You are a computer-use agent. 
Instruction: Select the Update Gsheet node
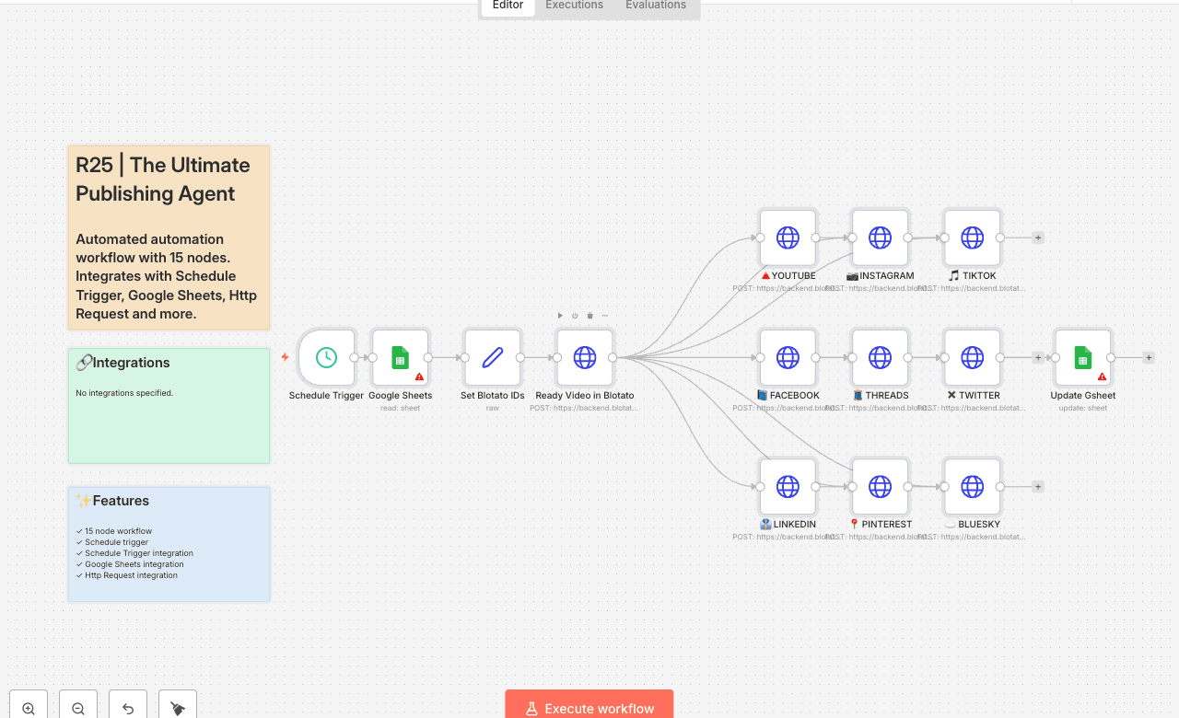(x=1082, y=357)
